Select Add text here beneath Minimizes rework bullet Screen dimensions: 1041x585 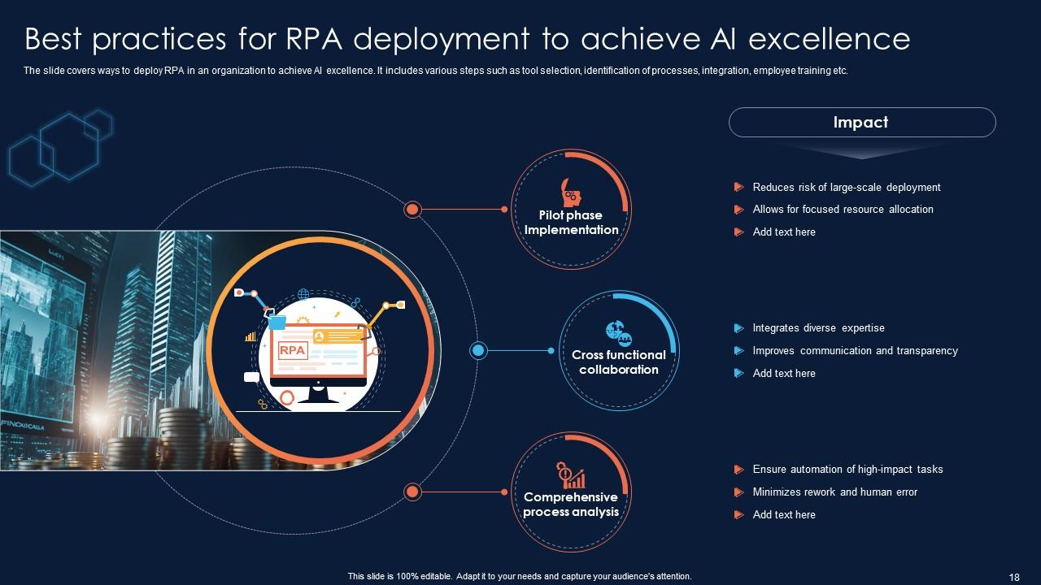(783, 514)
